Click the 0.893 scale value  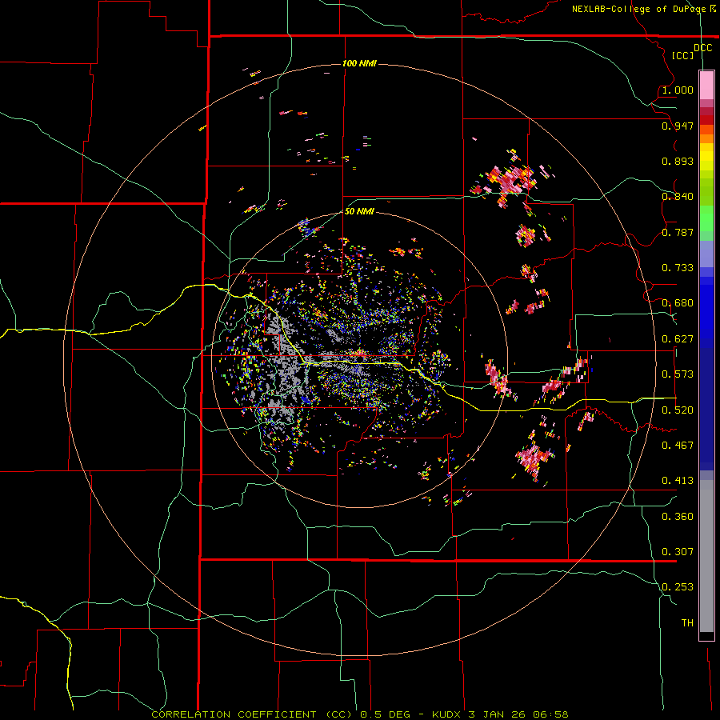point(678,161)
